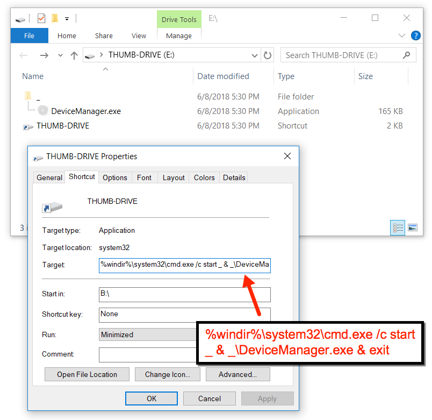This screenshot has width=432, height=420.
Task: Close the Explorer window
Action: click(x=407, y=18)
